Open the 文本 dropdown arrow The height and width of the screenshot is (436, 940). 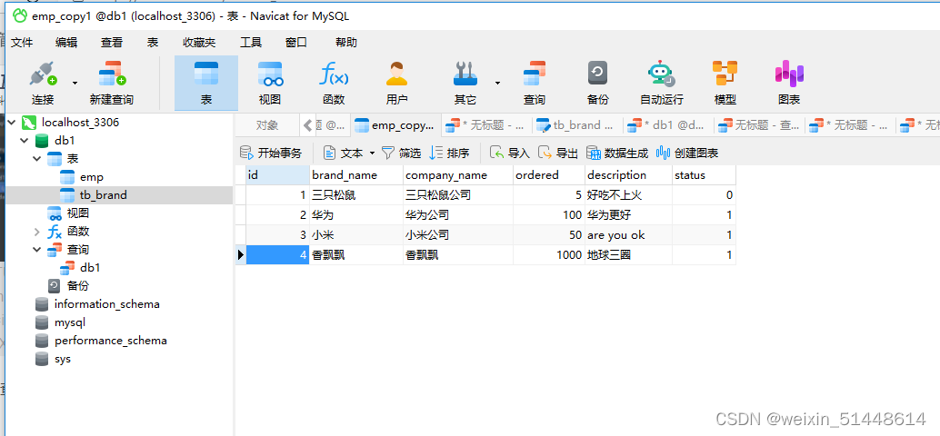pos(372,154)
